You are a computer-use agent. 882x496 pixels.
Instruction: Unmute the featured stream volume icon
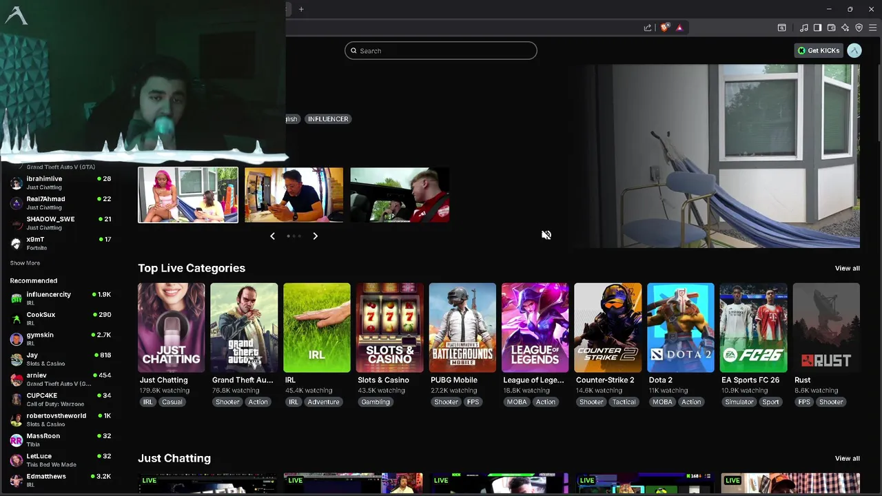(546, 235)
